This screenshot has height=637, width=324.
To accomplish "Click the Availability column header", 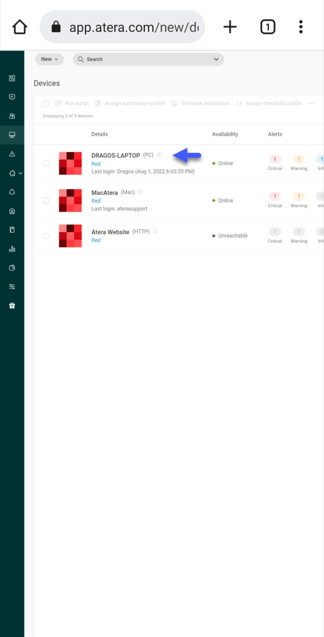I will pyautogui.click(x=225, y=134).
